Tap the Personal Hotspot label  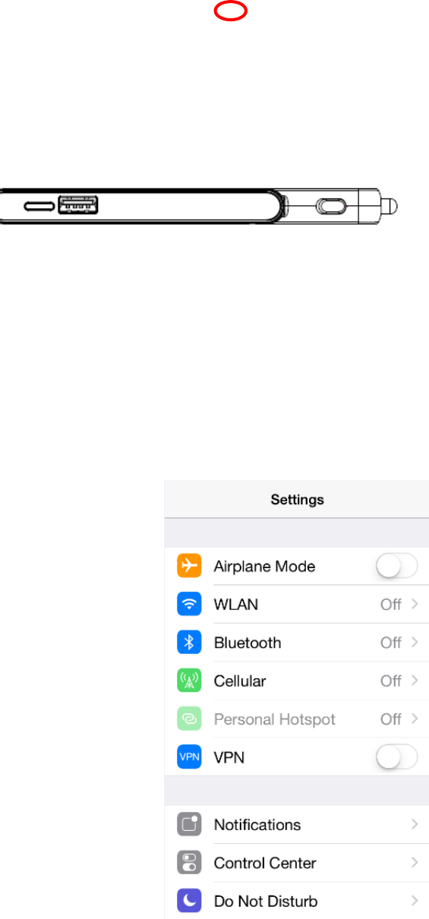click(275, 718)
